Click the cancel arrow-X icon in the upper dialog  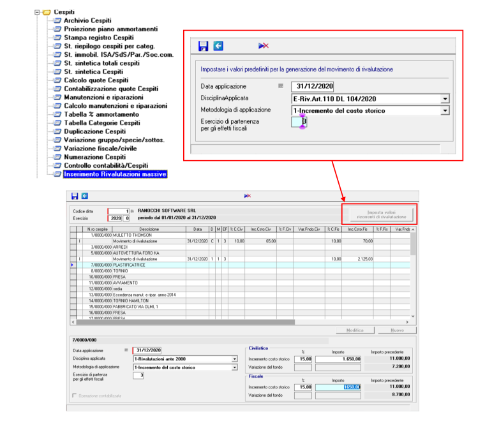point(263,46)
